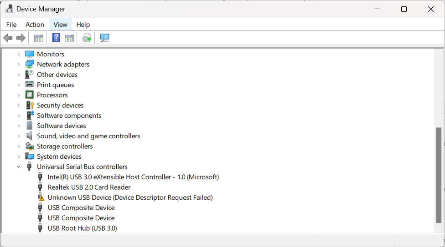Viewport: 445px width, 247px height.
Task: Select Unknown USB Device (Device Descriptor Request Failed)
Action: 130,197
